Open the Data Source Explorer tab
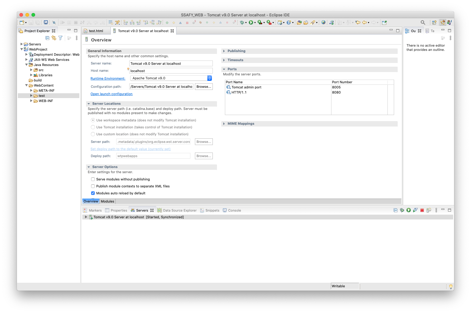 pos(177,210)
